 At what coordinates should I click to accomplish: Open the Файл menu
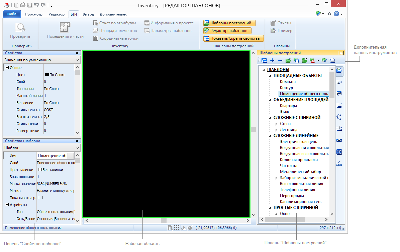12,14
